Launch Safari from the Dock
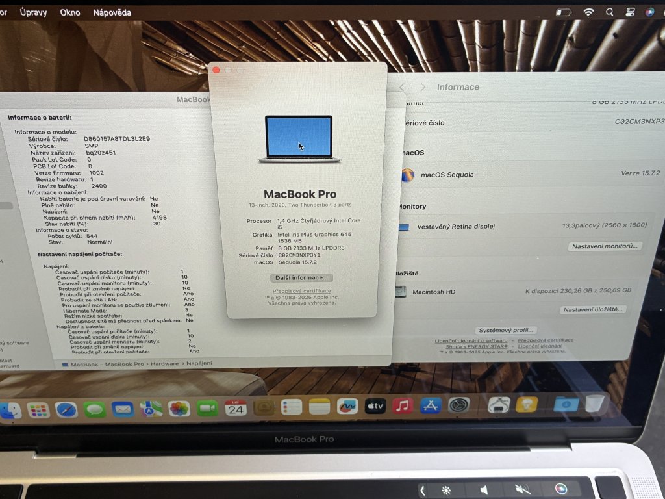665x499 pixels. tap(66, 410)
